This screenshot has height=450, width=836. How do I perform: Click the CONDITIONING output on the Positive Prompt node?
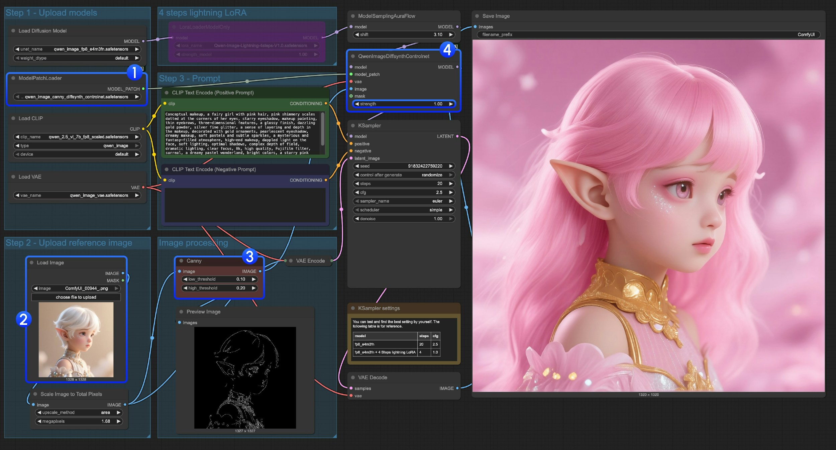click(326, 103)
